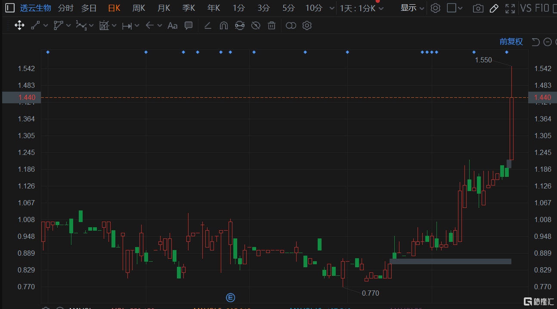Open range span tool dropdown arrow
The image size is (557, 309).
[x=137, y=26]
